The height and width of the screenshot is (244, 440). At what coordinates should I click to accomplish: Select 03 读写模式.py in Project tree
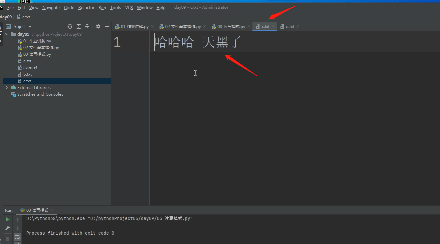(37, 54)
